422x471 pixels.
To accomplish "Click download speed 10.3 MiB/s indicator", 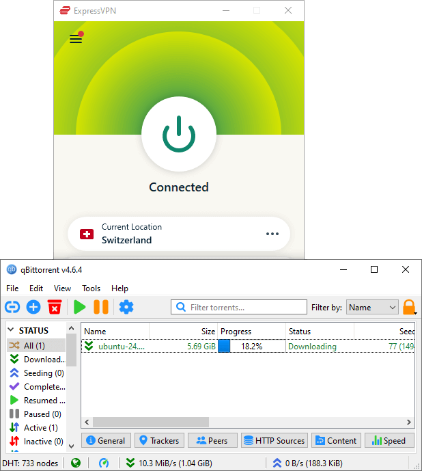I will click(x=169, y=463).
